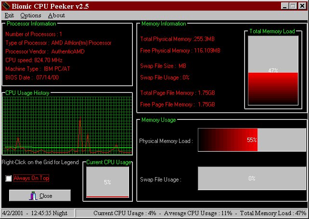309x219 pixels.
Task: Click 'Free Page File Memory : 1.75GB' text
Action: 177,104
